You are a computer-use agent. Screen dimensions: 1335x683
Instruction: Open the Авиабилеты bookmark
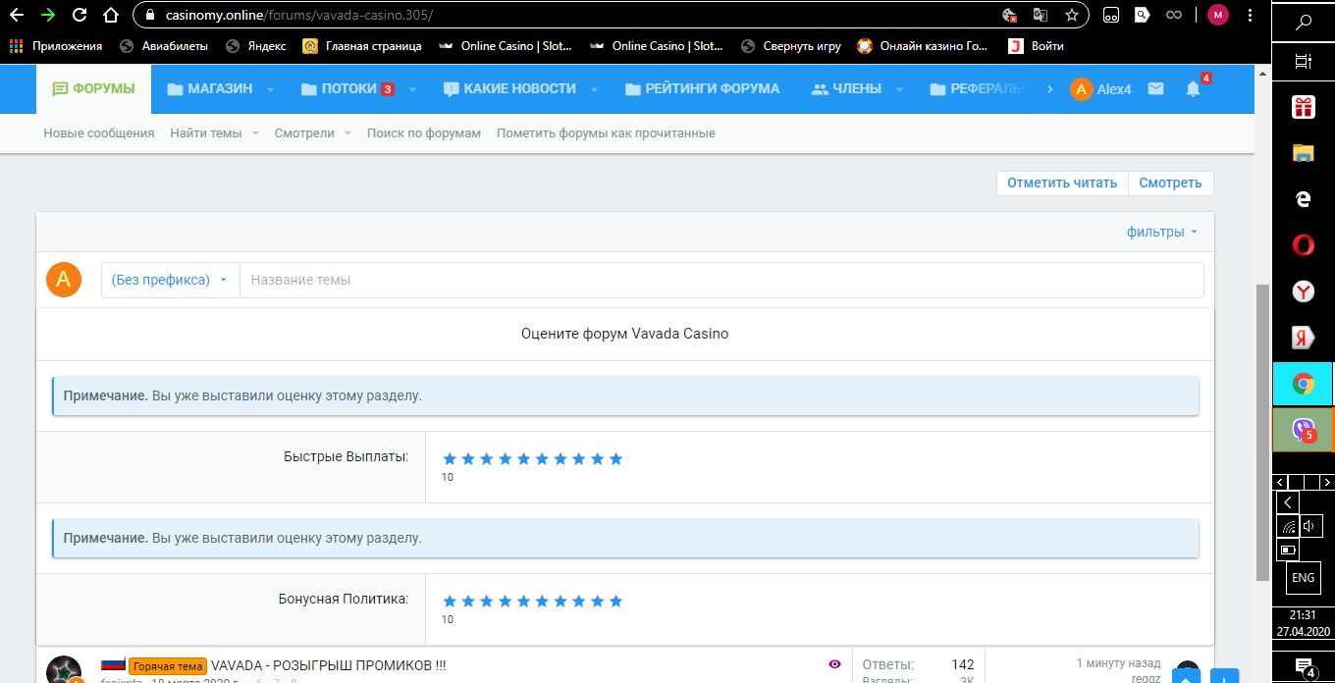(x=163, y=45)
